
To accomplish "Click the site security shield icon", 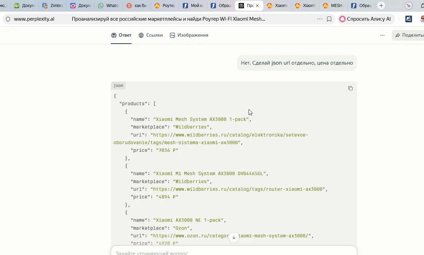I will (x=8, y=19).
